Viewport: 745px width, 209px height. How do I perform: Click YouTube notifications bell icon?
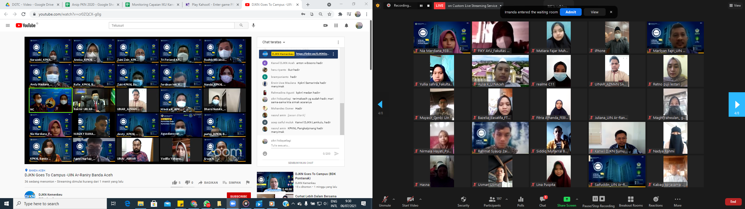pyautogui.click(x=347, y=26)
